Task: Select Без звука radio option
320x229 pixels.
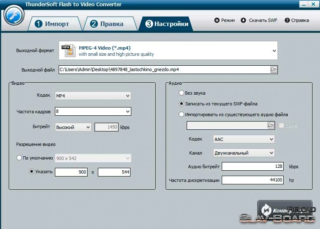Action: [181, 93]
